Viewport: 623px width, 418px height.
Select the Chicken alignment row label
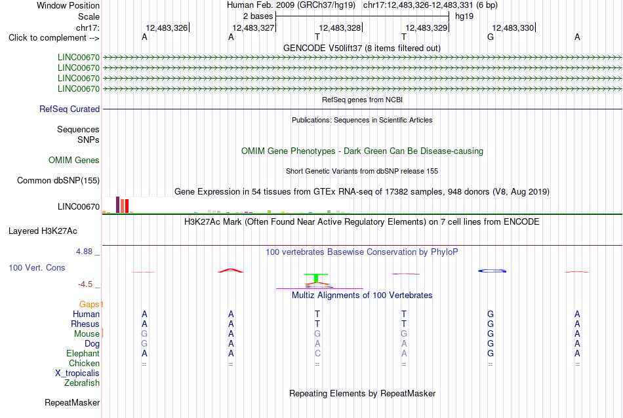click(x=84, y=363)
